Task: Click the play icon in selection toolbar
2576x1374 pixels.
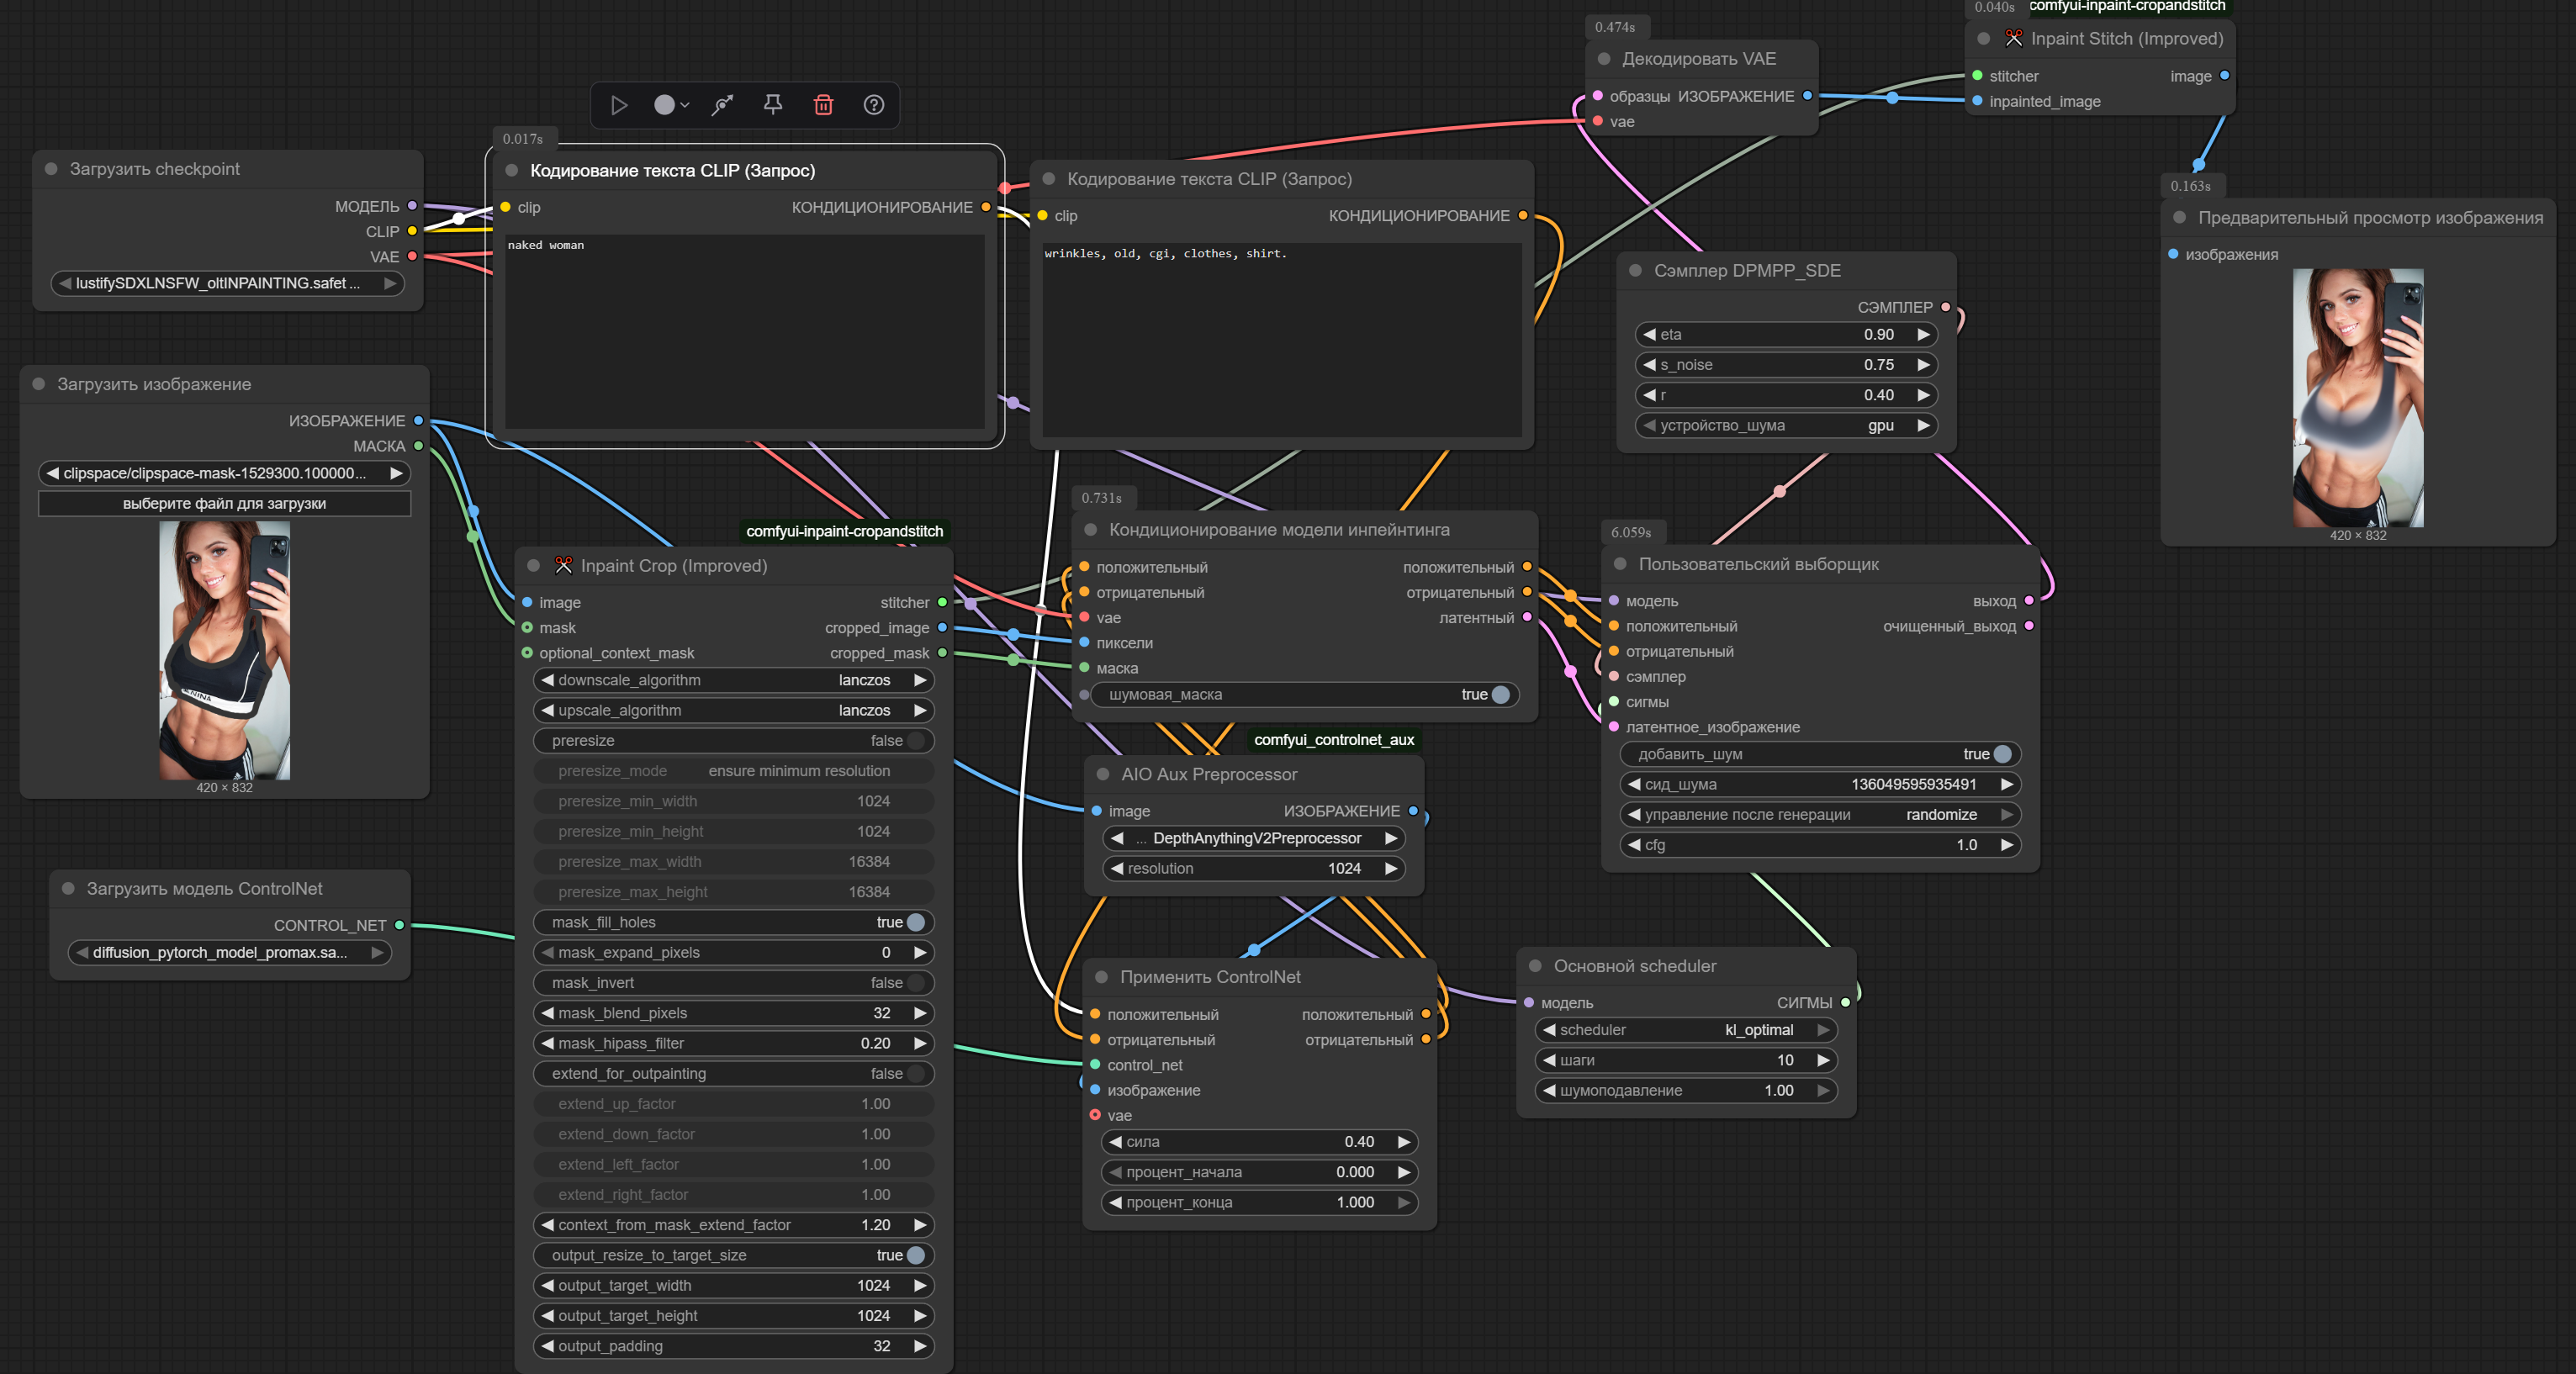Action: click(x=618, y=105)
